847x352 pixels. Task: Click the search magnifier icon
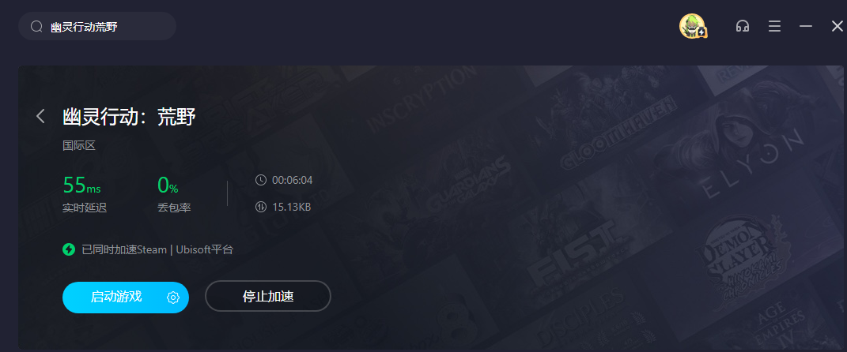(36, 26)
